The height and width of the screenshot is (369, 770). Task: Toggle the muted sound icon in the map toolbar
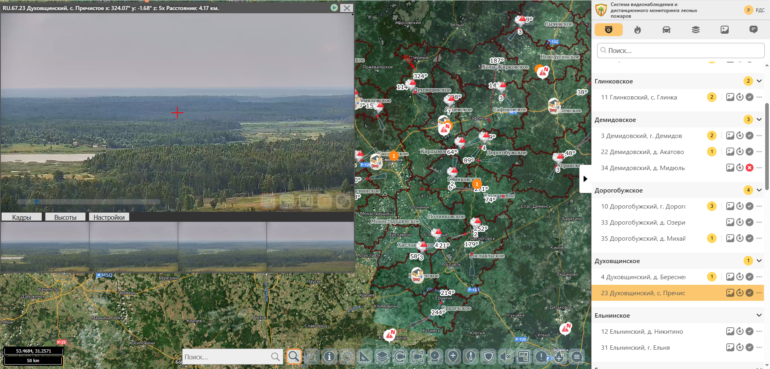click(506, 356)
